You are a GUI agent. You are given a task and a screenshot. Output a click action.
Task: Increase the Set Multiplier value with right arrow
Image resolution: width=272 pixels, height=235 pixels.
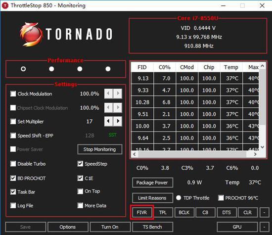click(x=118, y=121)
